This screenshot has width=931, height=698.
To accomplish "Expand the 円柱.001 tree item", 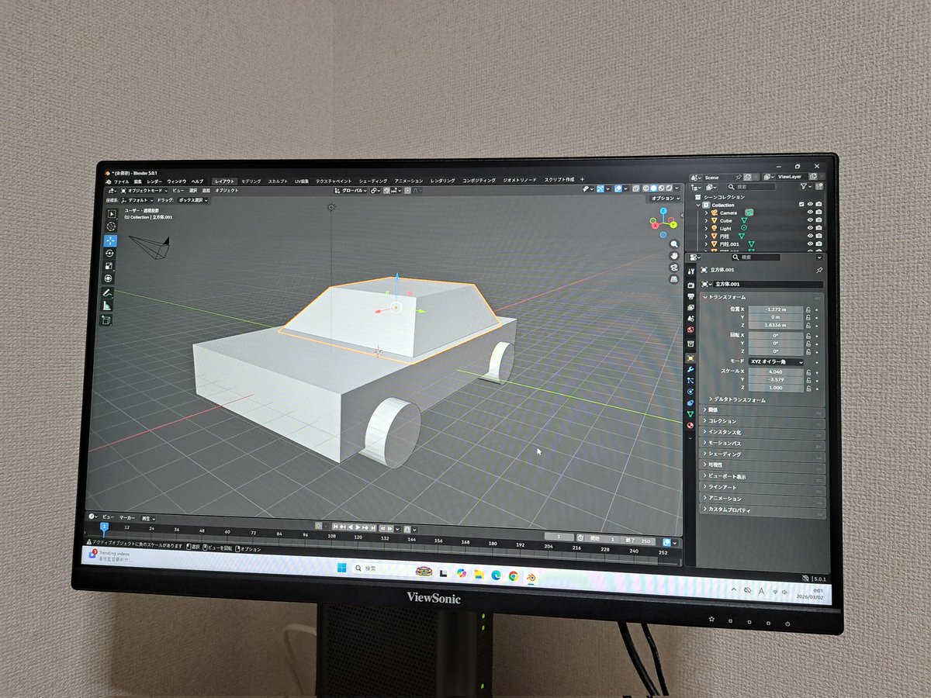I will (x=706, y=244).
